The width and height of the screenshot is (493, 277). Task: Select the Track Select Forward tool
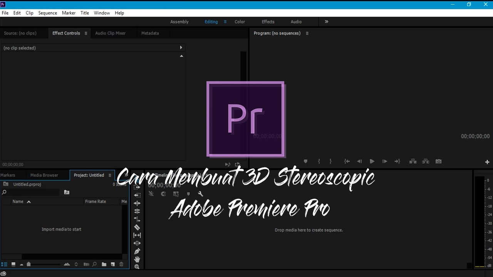click(137, 187)
